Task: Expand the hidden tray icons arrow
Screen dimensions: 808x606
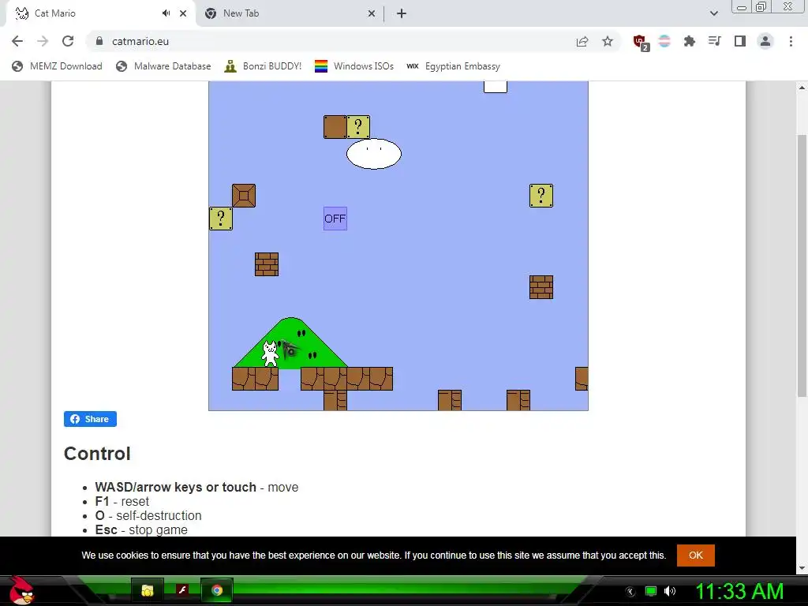Action: pos(630,592)
